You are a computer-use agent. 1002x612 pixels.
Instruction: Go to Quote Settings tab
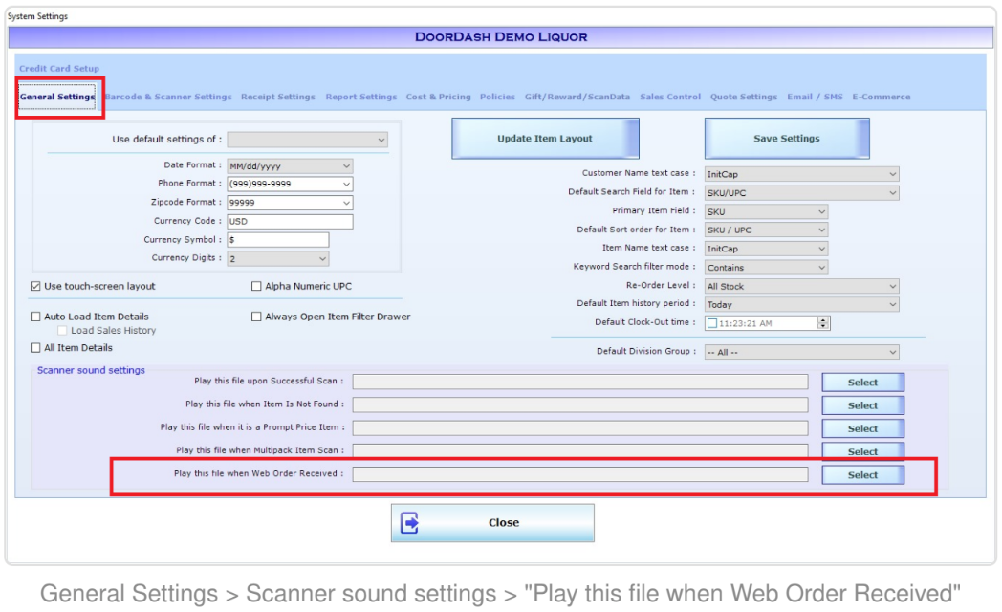point(744,97)
